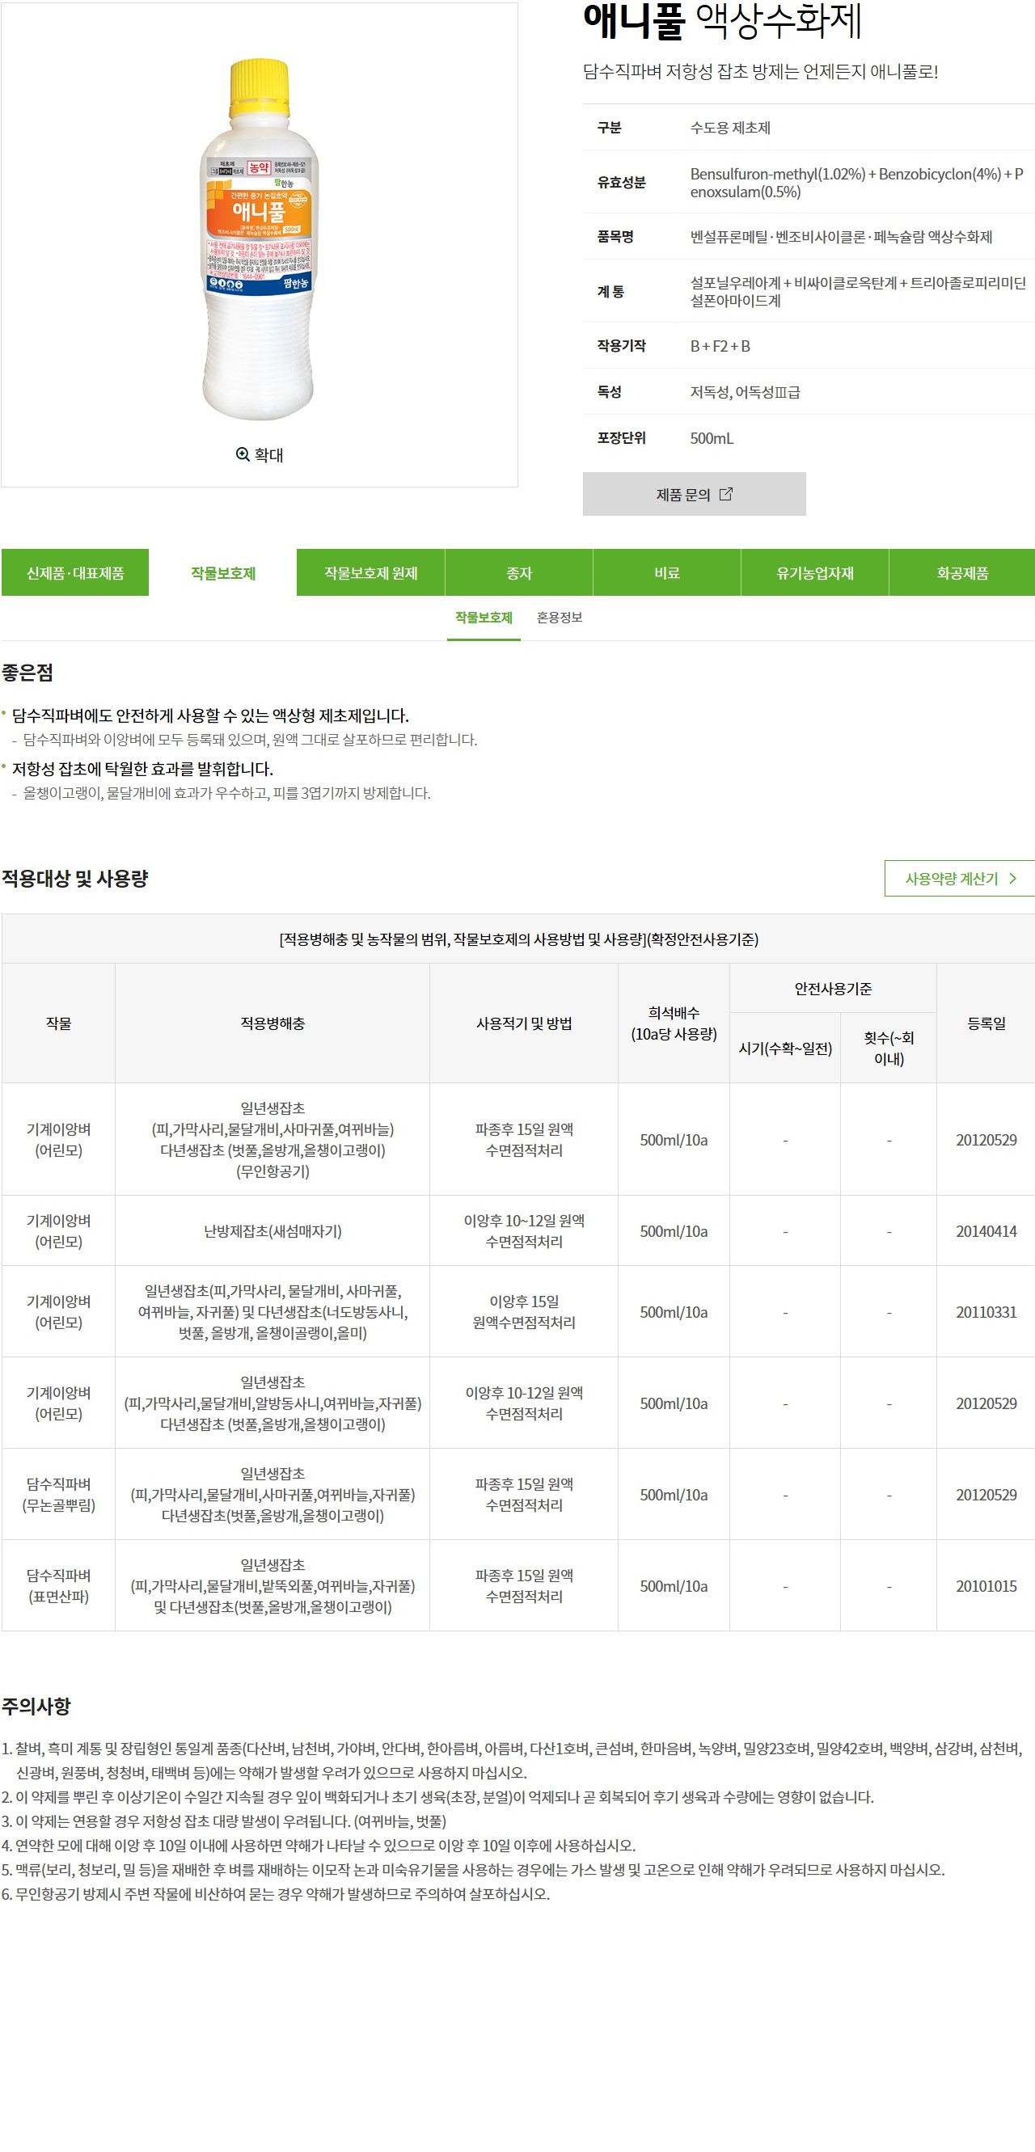Select the 벤설퓨론메틸·벤조비사이클론·페녹술람 액상수화제 text
Viewport: 1035px width, 2152px height.
pos(841,236)
